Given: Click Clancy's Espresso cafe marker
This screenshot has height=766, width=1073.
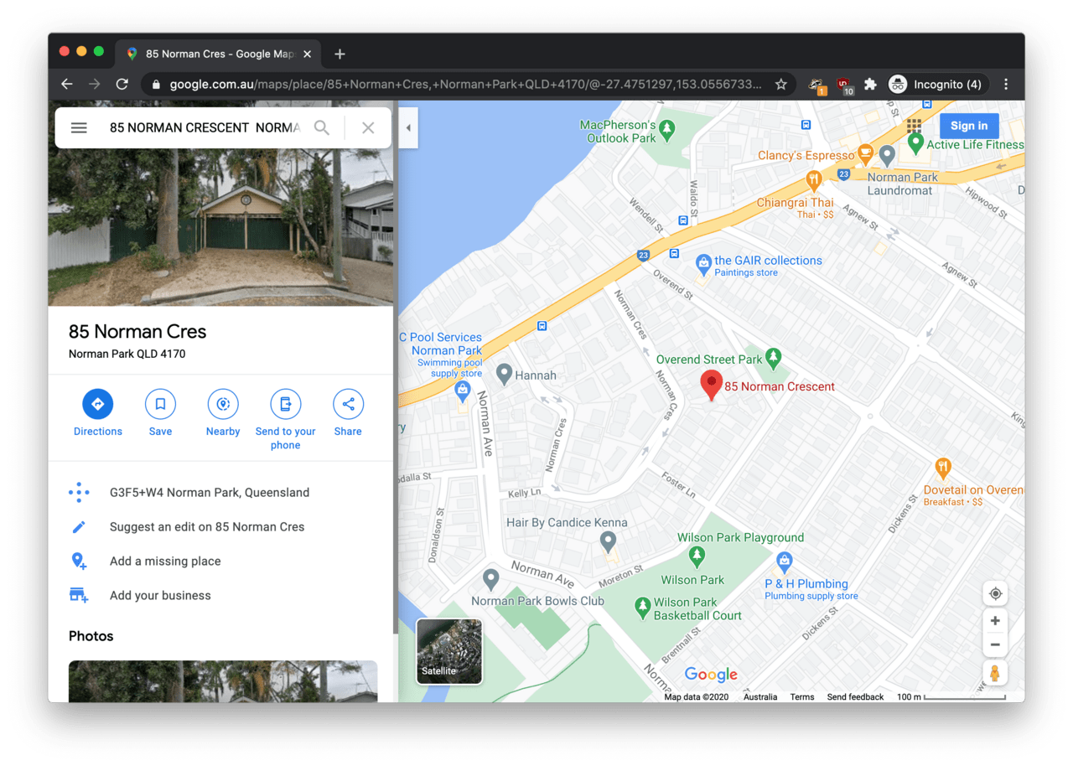Looking at the screenshot, I should click(865, 153).
